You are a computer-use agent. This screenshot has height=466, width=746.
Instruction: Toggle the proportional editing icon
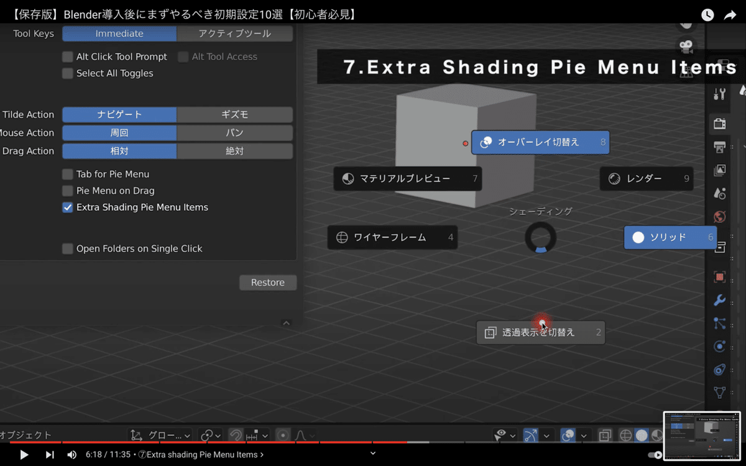[x=283, y=436]
